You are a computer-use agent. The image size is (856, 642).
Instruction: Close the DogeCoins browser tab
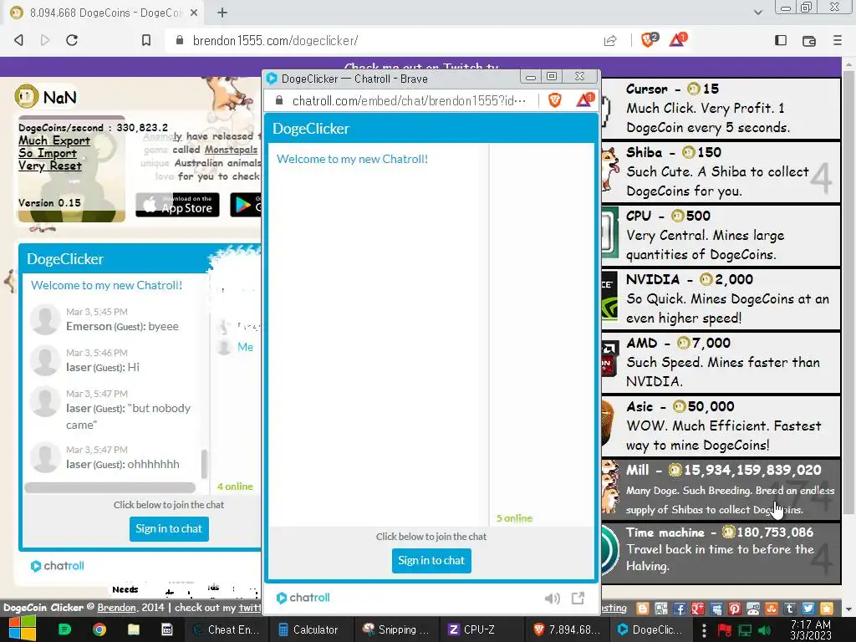point(194,13)
